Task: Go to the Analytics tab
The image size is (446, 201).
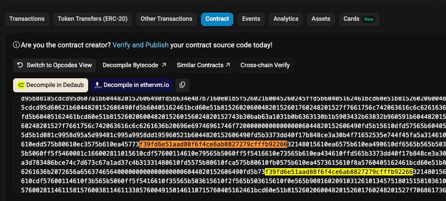Action: 286,19
